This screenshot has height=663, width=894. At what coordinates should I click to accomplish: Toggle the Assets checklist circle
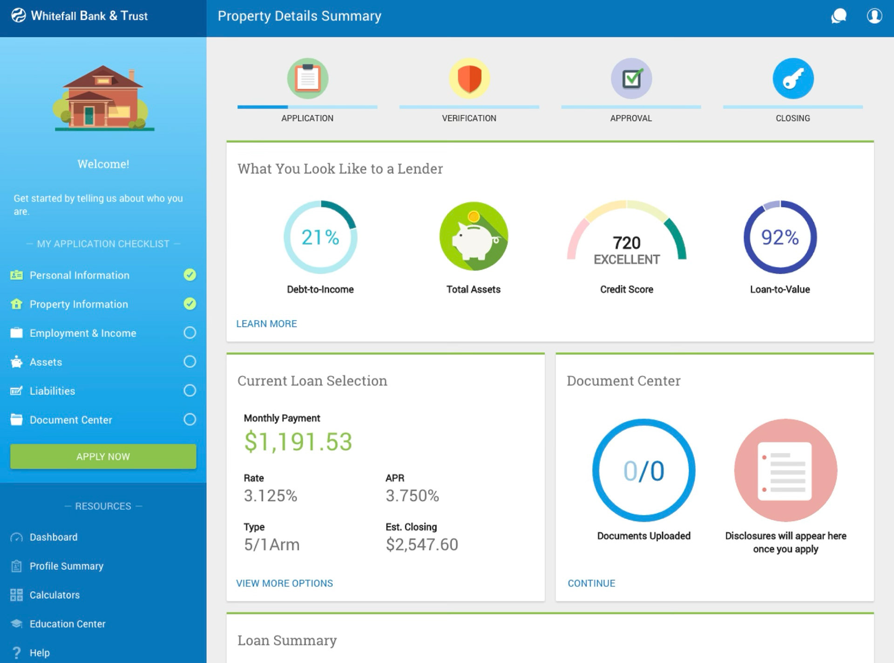point(190,362)
